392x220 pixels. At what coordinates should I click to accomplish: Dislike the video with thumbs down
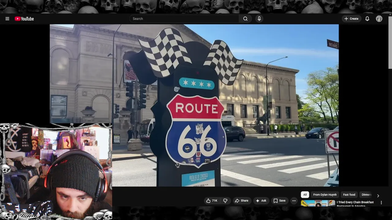click(225, 201)
